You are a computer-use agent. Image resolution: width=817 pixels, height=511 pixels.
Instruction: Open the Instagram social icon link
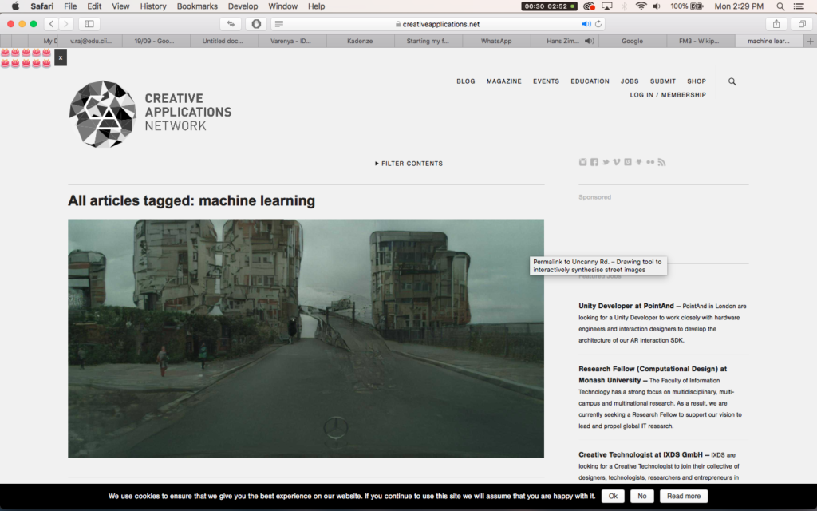pos(582,162)
